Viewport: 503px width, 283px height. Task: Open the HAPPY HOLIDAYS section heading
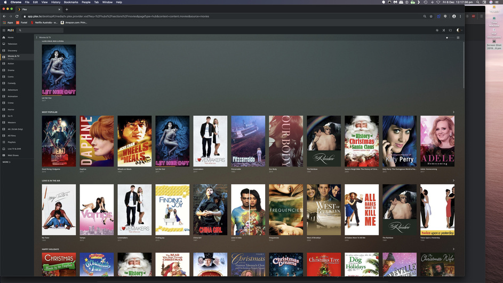[x=50, y=249]
